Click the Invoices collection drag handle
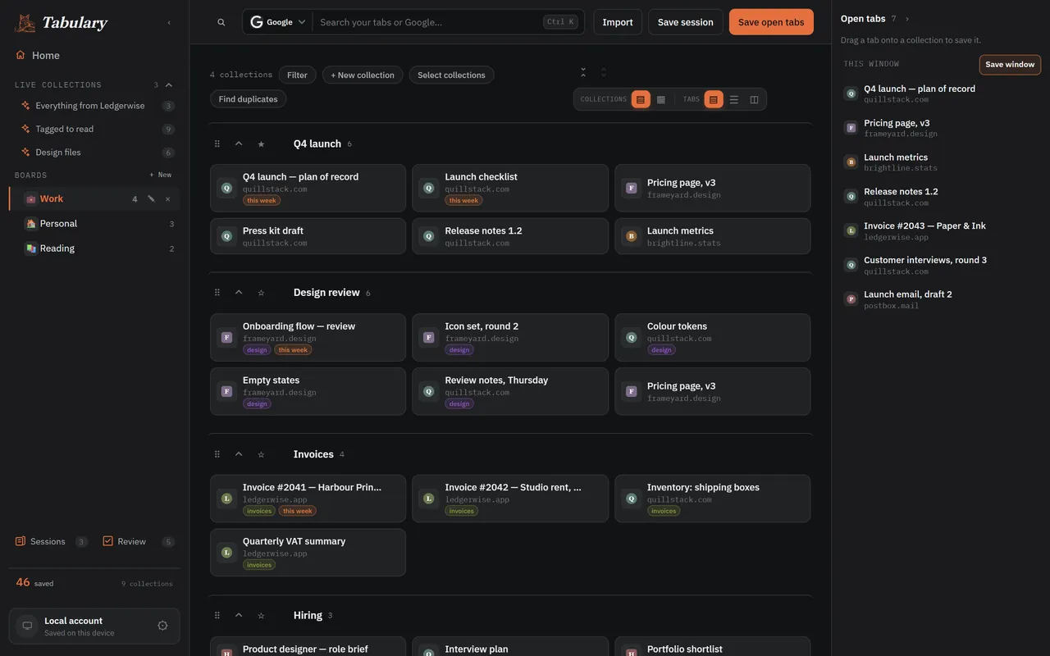This screenshot has height=656, width=1050. (x=217, y=454)
